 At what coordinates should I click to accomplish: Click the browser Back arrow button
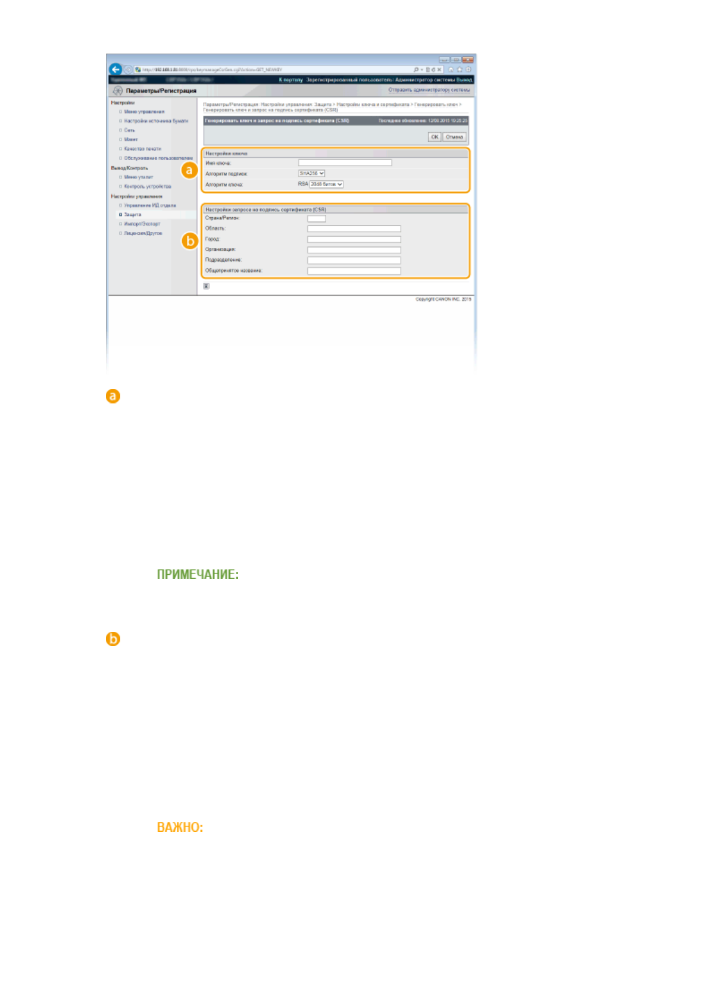[x=115, y=69]
